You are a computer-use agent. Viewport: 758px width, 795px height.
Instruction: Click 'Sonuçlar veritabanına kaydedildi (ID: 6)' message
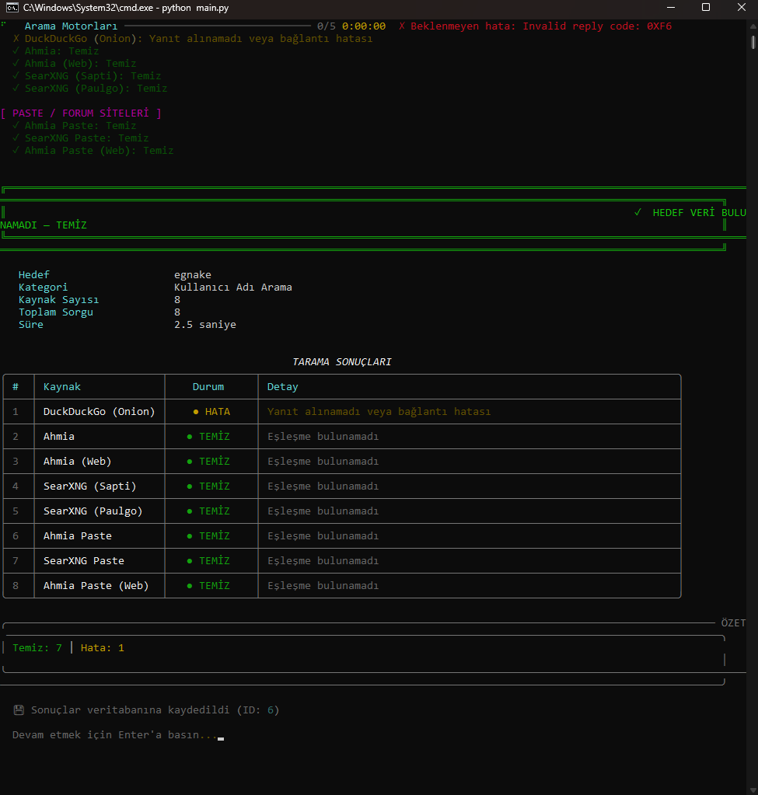(155, 710)
